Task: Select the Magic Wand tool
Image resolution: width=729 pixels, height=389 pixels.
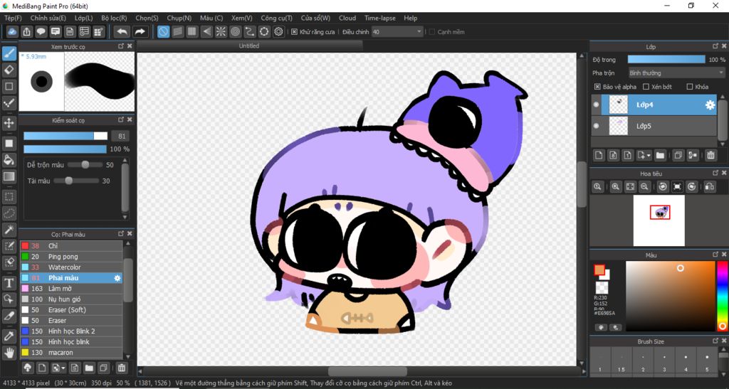Action: [x=9, y=229]
